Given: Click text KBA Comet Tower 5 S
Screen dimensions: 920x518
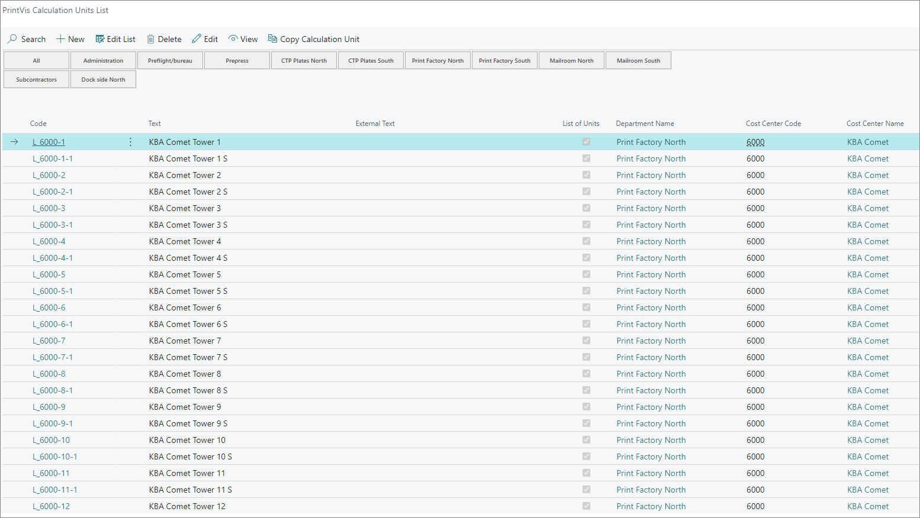Looking at the screenshot, I should click(188, 291).
